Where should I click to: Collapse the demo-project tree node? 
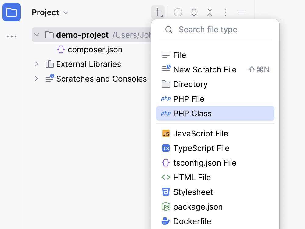click(37, 35)
